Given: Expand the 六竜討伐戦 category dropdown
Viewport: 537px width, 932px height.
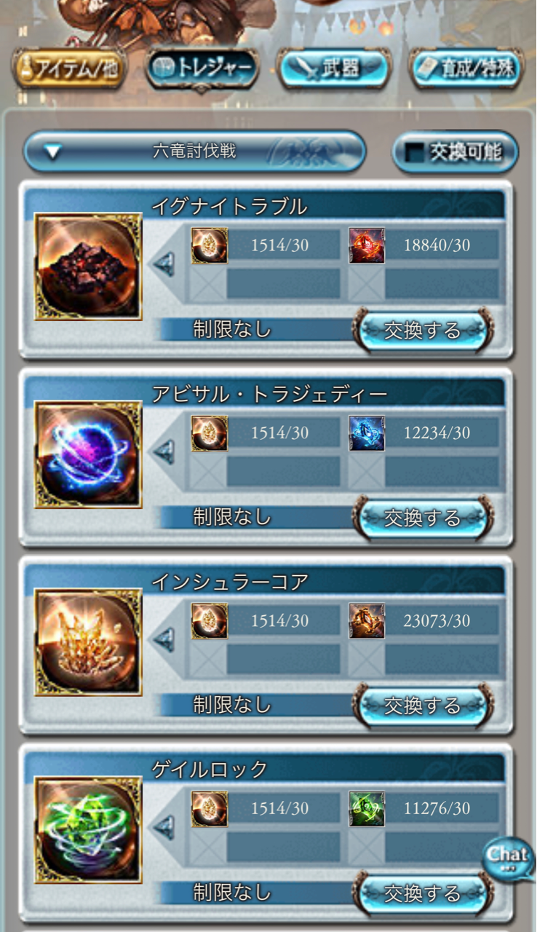Looking at the screenshot, I should click(194, 151).
